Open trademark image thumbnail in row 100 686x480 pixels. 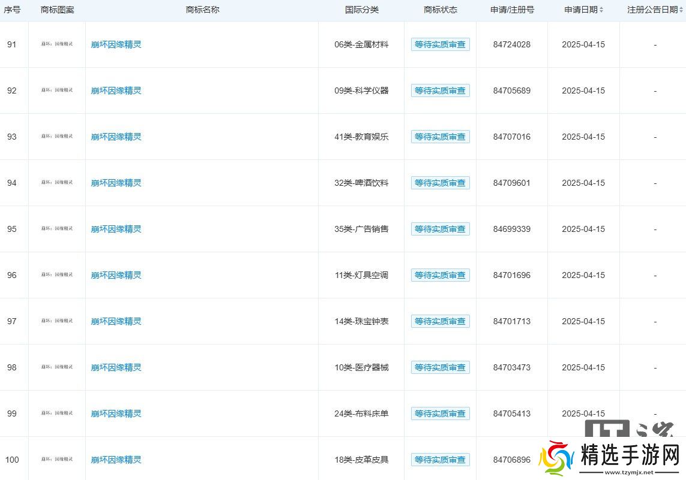tap(57, 460)
